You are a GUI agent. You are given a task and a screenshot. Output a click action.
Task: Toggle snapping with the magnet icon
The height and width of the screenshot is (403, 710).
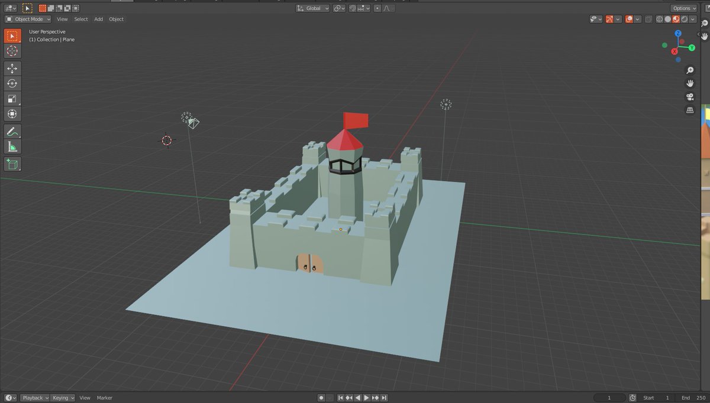353,8
